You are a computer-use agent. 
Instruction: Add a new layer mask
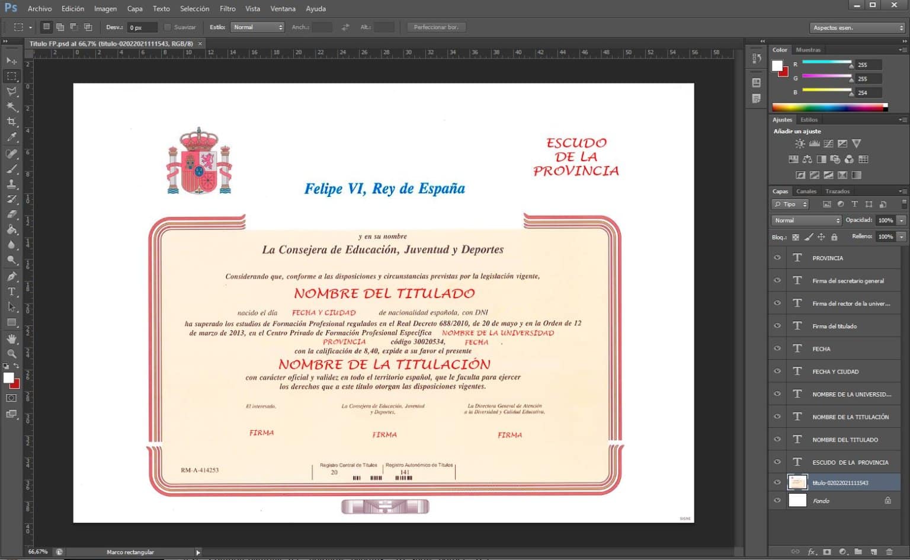pyautogui.click(x=827, y=552)
